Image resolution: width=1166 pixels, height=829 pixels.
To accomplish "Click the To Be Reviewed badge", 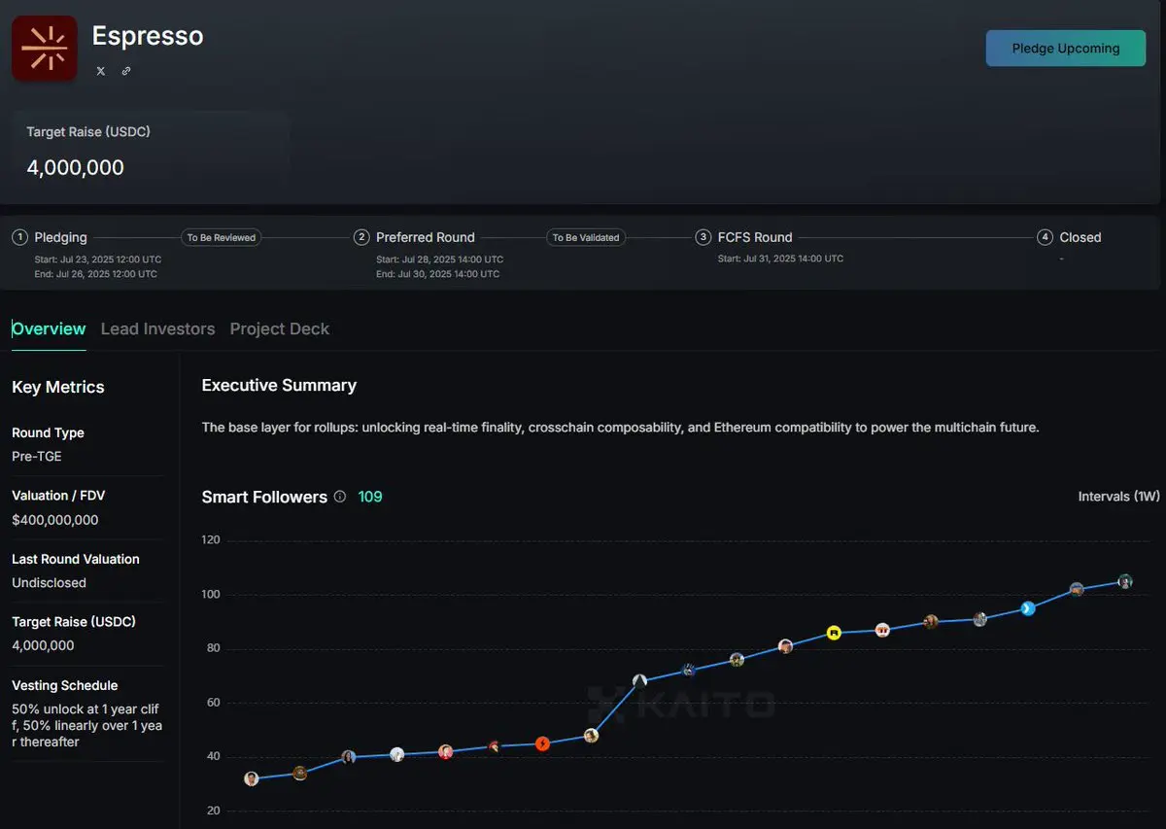I will (222, 237).
